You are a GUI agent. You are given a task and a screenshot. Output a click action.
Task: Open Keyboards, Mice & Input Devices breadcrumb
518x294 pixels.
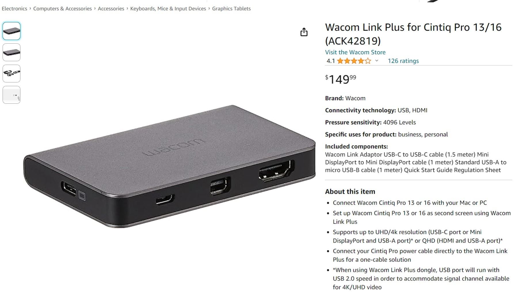click(168, 9)
